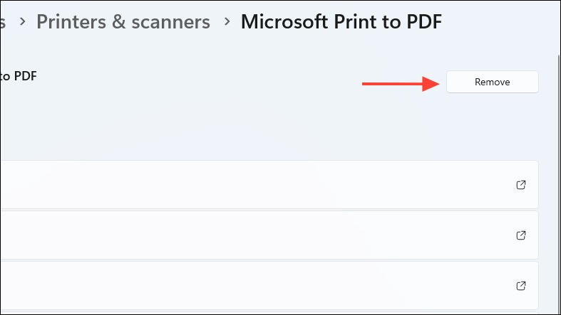Click the Remove button
This screenshot has width=561, height=315.
point(493,82)
